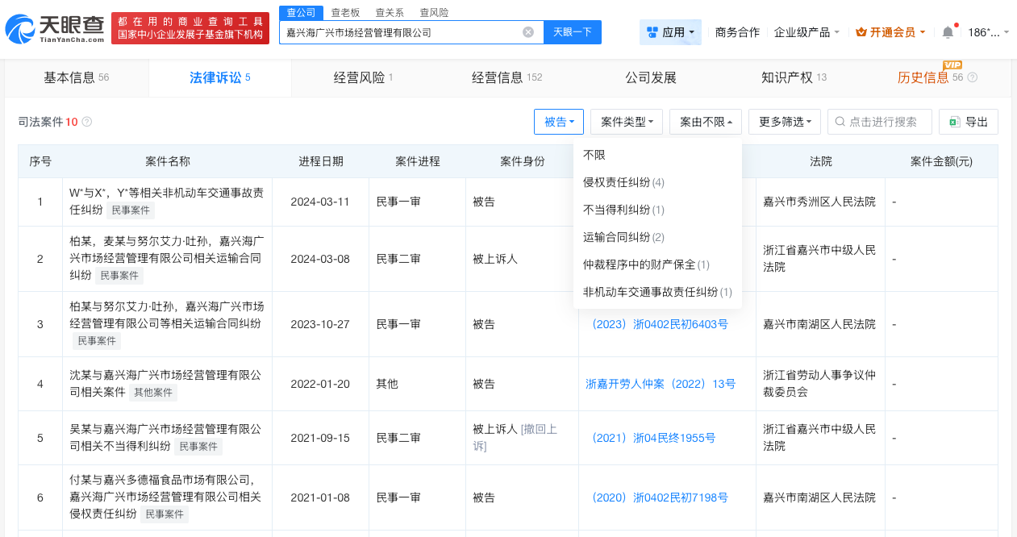Open the 被告 filter dropdown

[559, 122]
